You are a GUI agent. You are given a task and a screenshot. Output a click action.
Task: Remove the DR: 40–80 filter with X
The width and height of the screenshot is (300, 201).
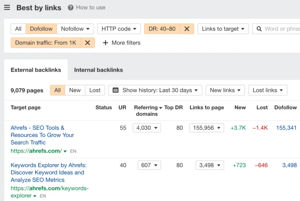[187, 29]
